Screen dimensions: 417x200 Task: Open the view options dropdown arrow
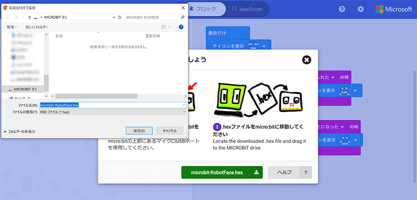click(x=170, y=27)
